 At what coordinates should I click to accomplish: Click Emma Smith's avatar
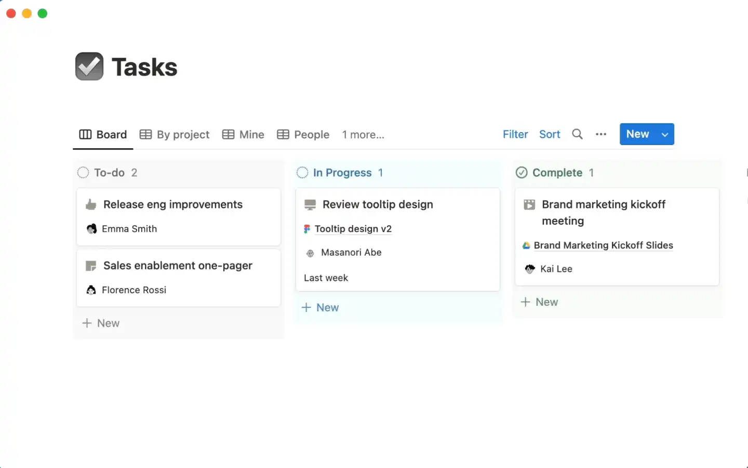[x=91, y=229]
